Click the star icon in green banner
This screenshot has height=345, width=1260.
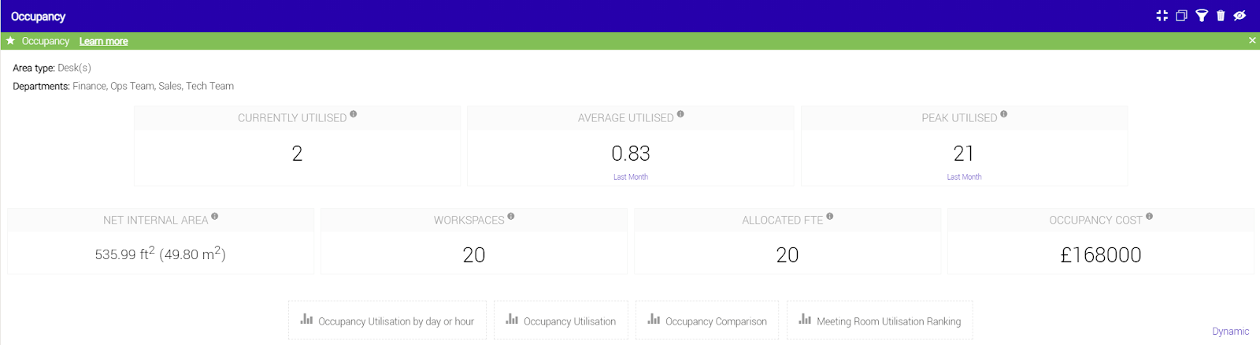point(10,41)
